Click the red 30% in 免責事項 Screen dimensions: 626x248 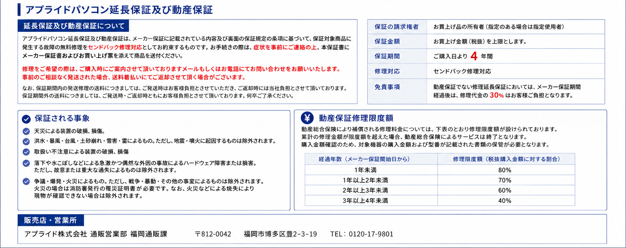pyautogui.click(x=497, y=95)
